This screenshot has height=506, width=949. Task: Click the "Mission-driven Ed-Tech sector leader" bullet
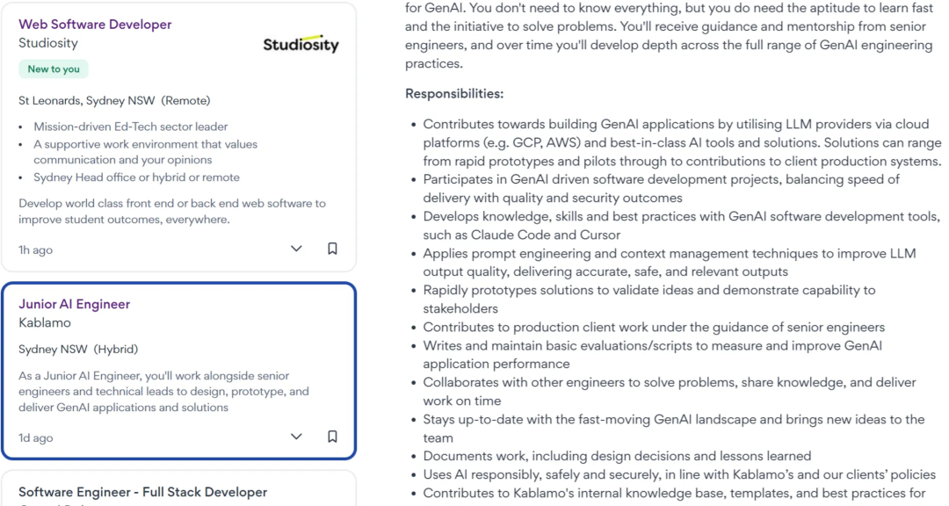point(131,126)
